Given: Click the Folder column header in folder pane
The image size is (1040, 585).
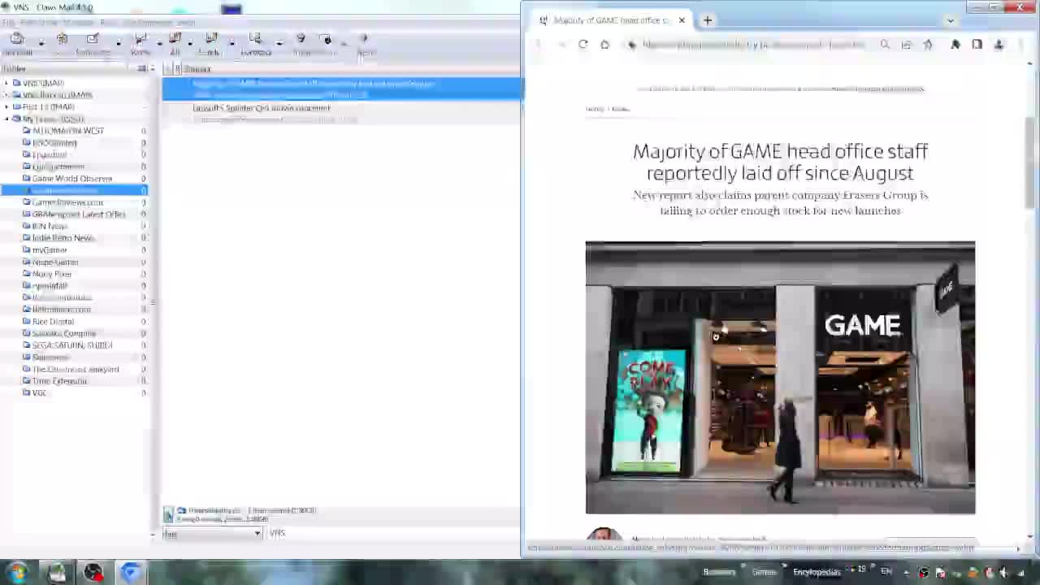Looking at the screenshot, I should pos(14,69).
